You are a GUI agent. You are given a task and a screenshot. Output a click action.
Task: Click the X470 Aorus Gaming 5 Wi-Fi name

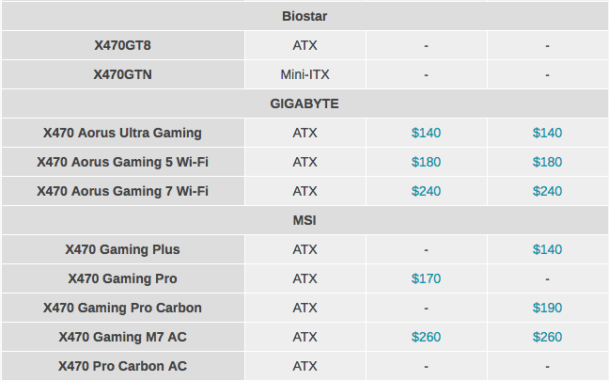click(x=122, y=162)
